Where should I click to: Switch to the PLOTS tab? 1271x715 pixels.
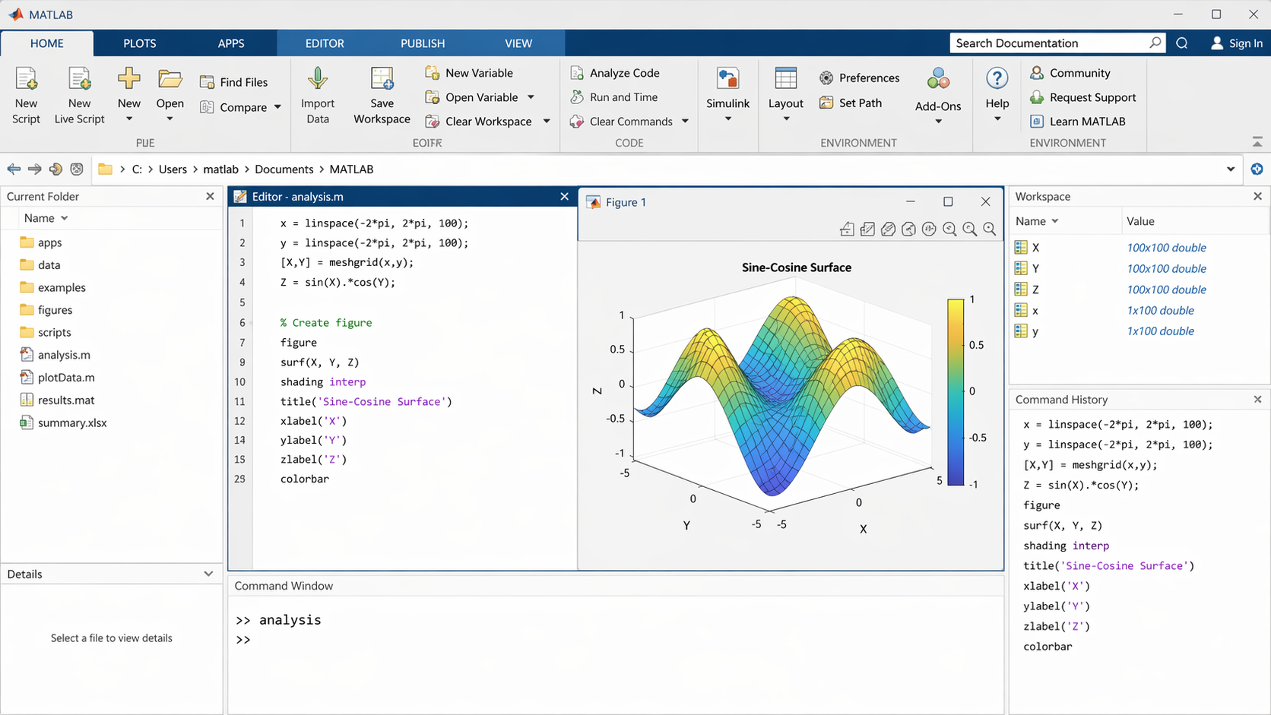[140, 43]
